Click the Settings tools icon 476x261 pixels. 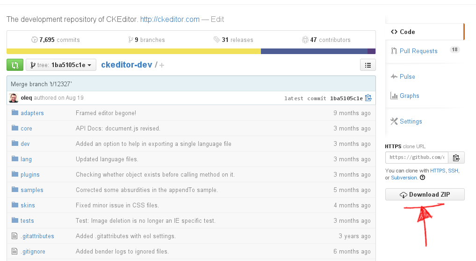(x=394, y=121)
